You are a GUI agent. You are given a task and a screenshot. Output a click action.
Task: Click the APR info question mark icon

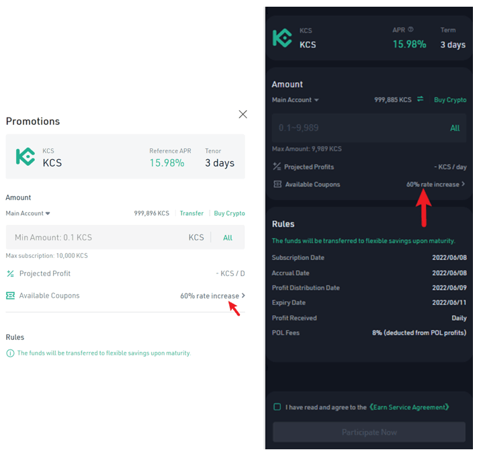click(x=410, y=30)
